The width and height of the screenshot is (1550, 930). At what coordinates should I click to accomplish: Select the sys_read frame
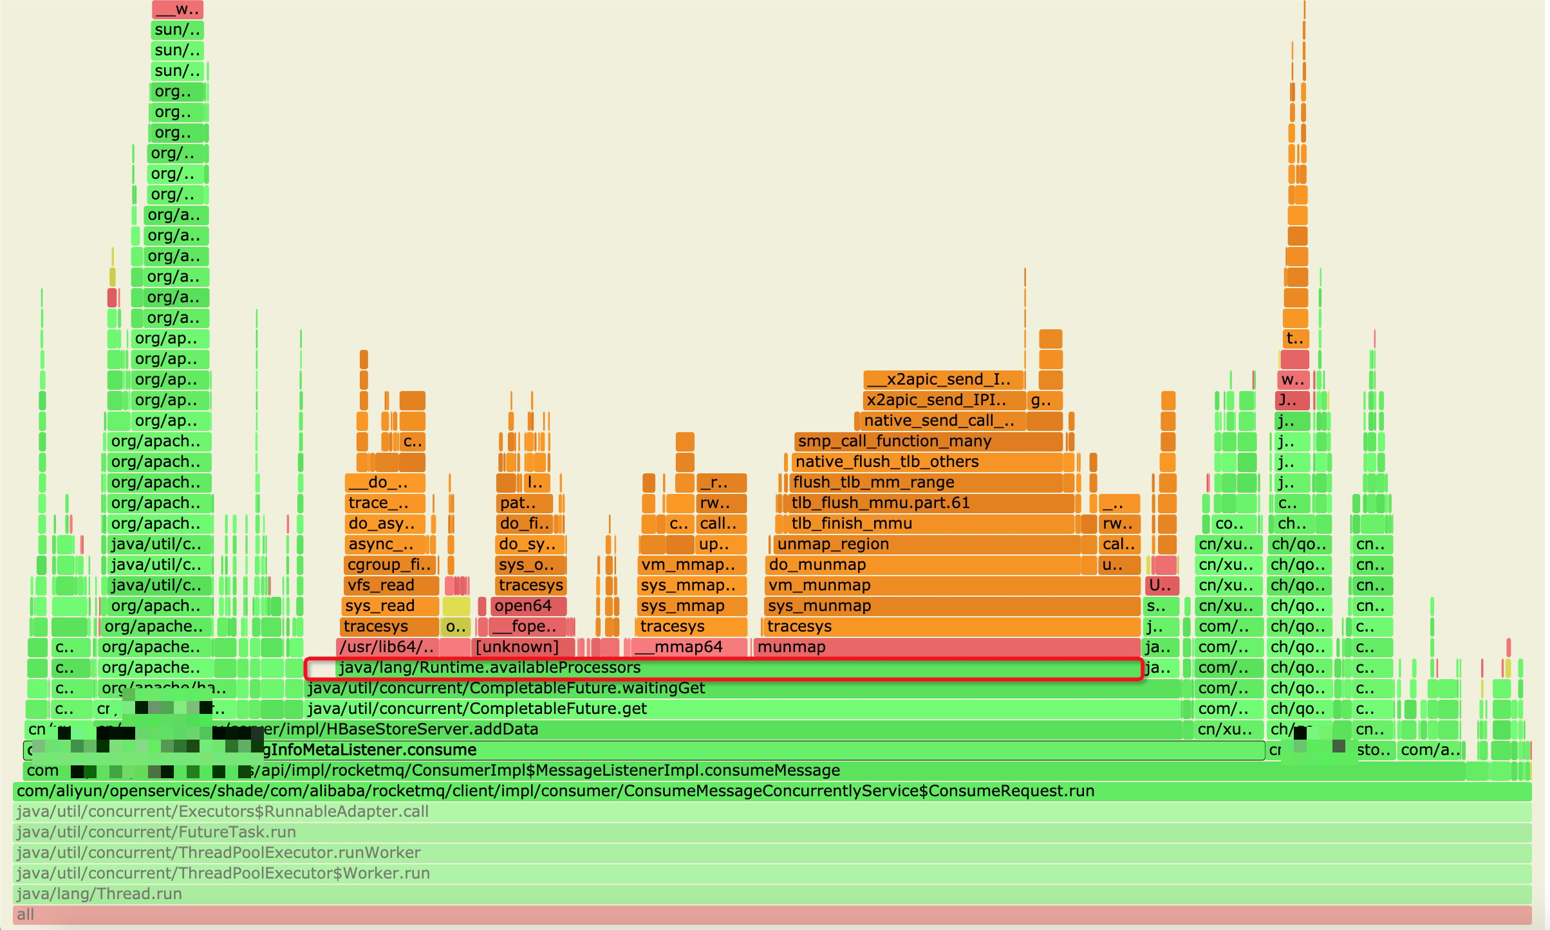coord(390,606)
